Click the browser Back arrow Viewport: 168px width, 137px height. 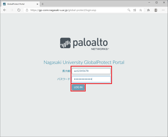pyautogui.click(x=4, y=10)
